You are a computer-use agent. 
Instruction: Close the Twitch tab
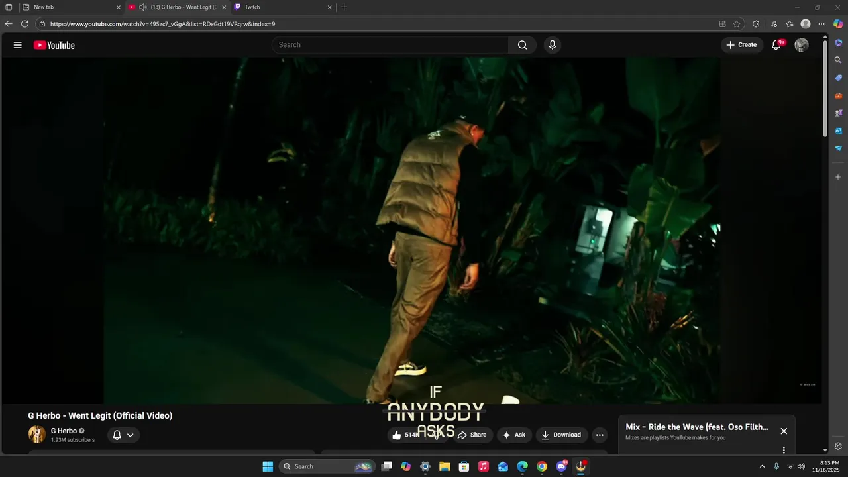click(x=329, y=7)
